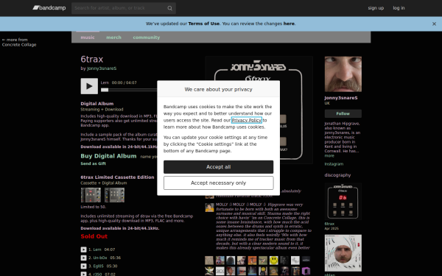Click the first supporter avatar in top row

(209, 261)
